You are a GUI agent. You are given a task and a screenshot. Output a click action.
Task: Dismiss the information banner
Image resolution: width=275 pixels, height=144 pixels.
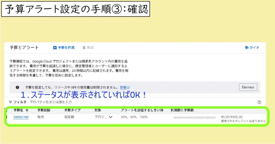(248, 87)
